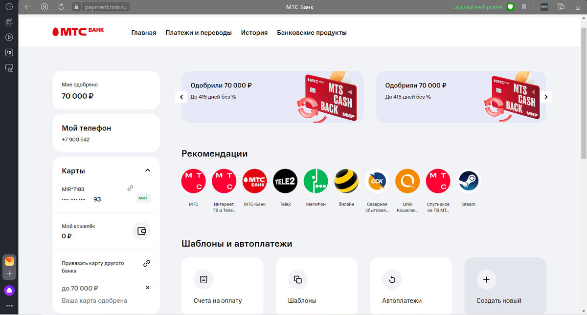Click the Yandex 'Я' browser button

[45, 7]
